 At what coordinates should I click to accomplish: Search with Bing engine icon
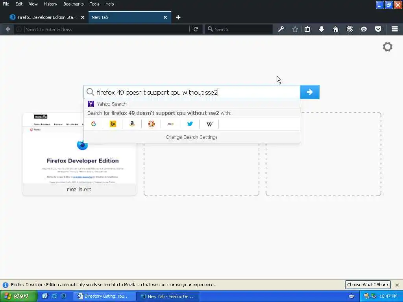113,124
